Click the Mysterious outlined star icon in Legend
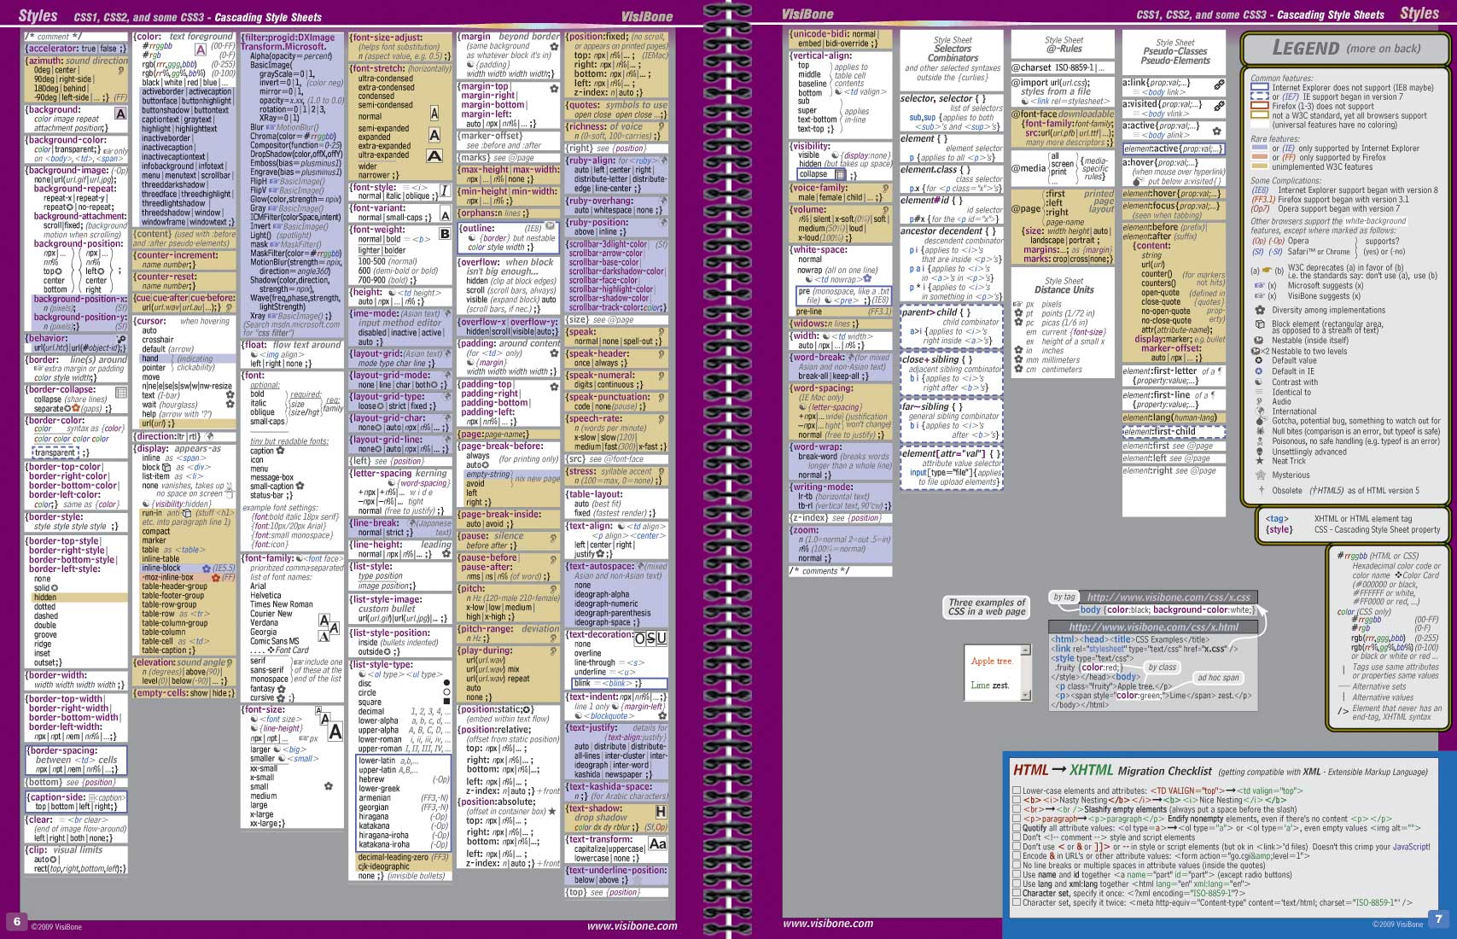 pos(1260,475)
